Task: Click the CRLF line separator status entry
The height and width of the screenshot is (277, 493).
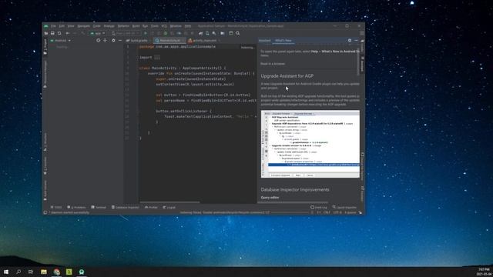Action: (327, 212)
